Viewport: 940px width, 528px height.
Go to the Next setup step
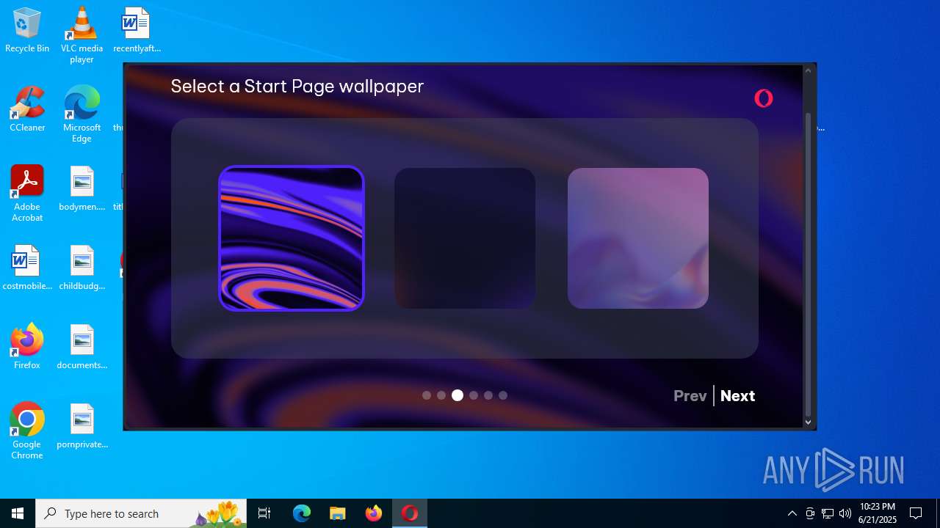[x=737, y=396]
